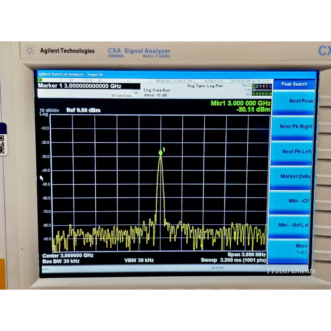Click the -30.0 y-axis label
This screenshot has width=331, height=331.
point(45,157)
